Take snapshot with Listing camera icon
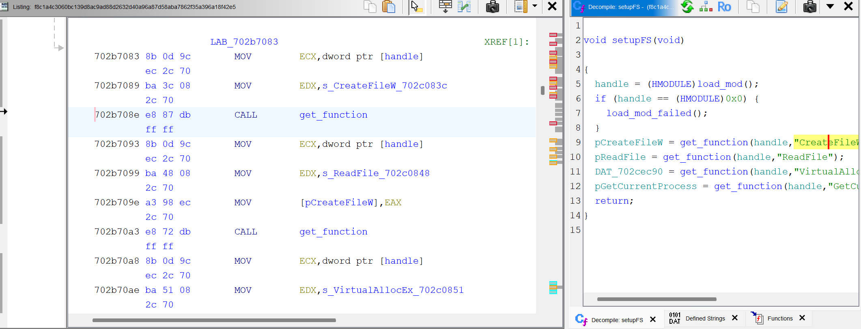 pyautogui.click(x=492, y=6)
